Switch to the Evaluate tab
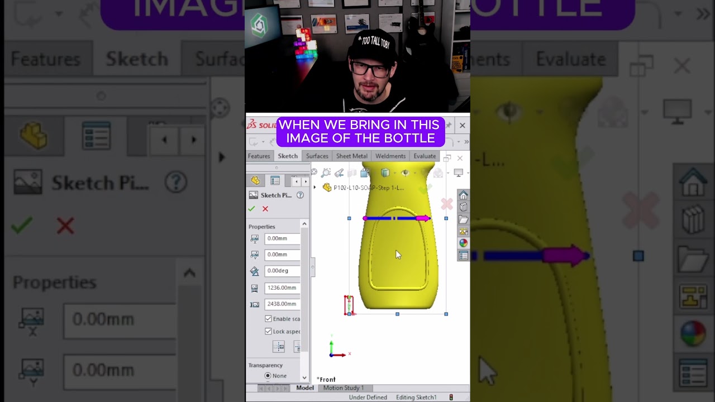The image size is (715, 402). tap(425, 156)
